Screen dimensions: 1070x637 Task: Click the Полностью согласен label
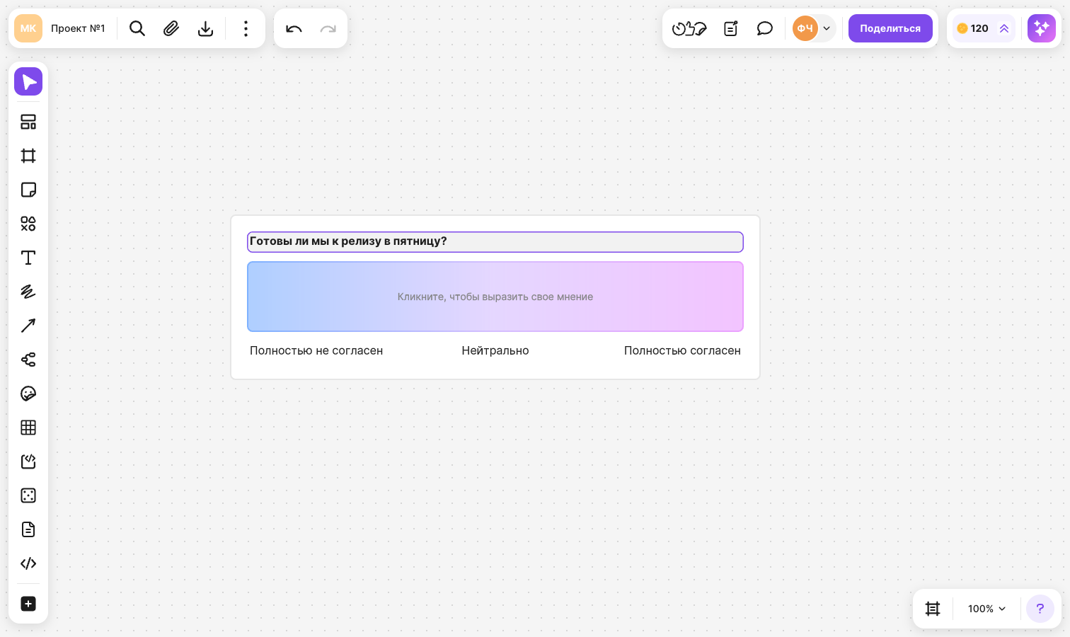click(682, 350)
